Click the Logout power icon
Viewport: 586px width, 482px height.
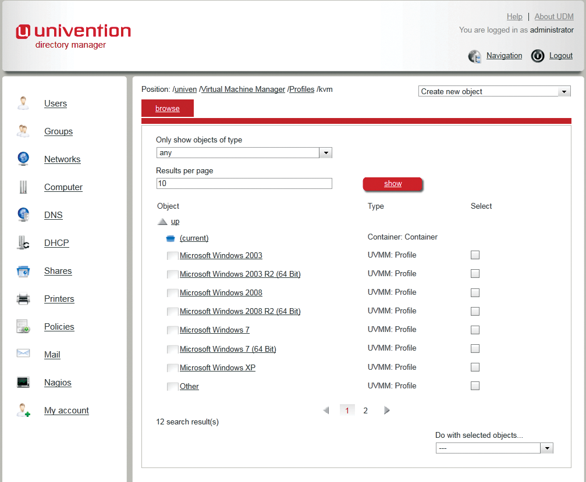[x=537, y=56]
